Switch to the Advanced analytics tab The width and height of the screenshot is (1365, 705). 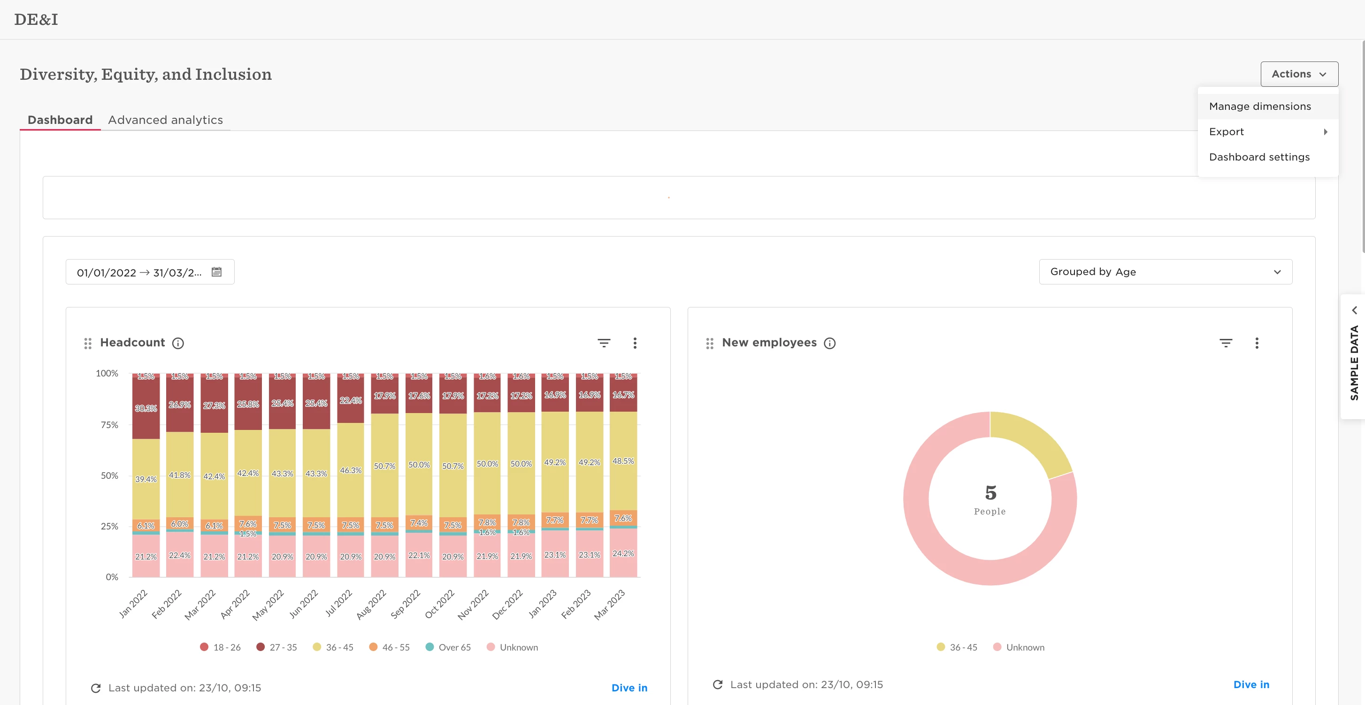click(165, 120)
